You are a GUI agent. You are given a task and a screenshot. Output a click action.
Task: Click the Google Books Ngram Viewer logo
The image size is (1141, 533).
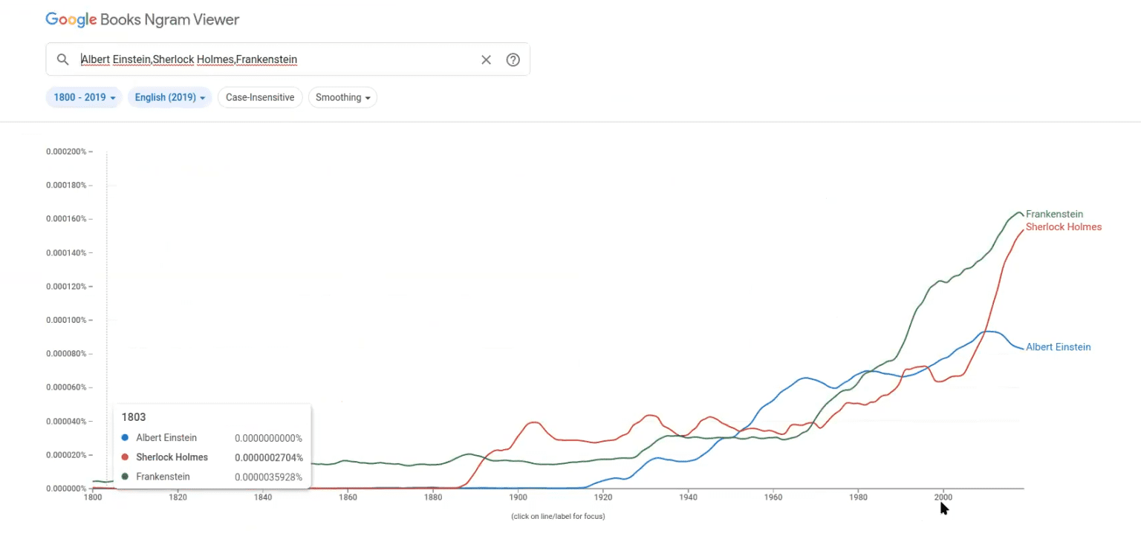(142, 19)
